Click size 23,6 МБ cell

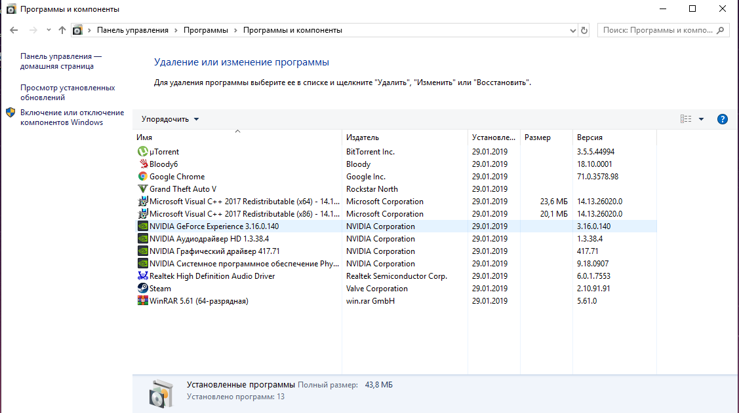(x=554, y=202)
